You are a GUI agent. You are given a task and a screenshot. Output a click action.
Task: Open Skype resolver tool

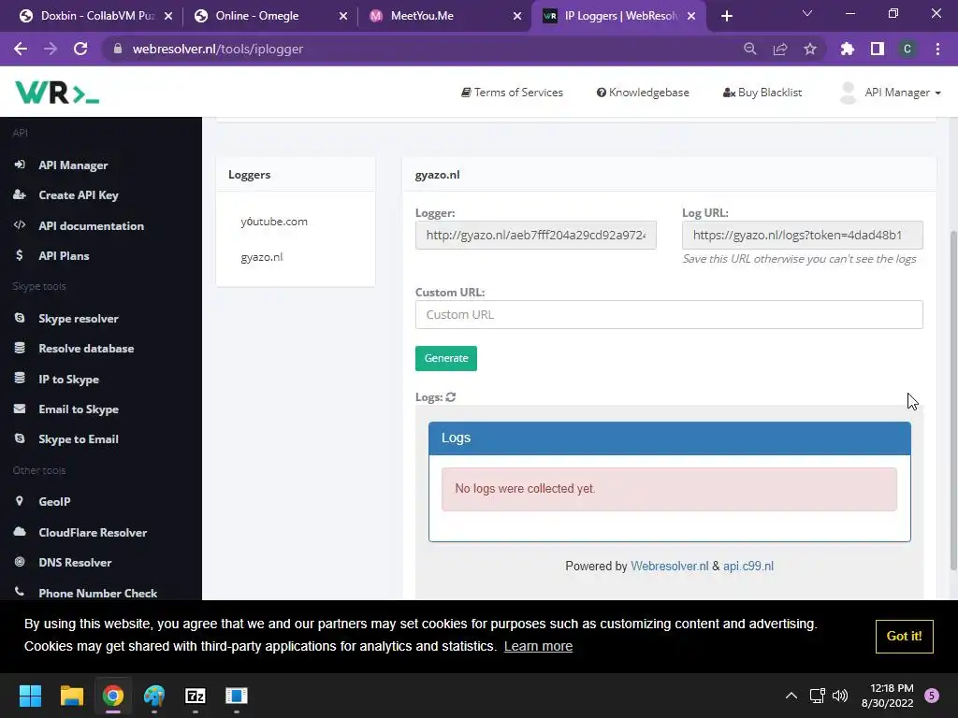click(x=78, y=319)
